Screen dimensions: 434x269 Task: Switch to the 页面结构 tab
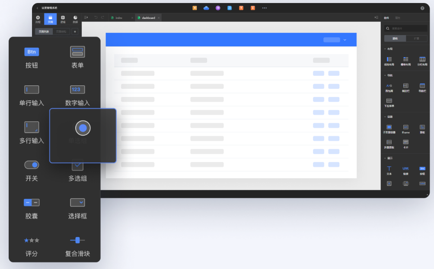point(61,32)
